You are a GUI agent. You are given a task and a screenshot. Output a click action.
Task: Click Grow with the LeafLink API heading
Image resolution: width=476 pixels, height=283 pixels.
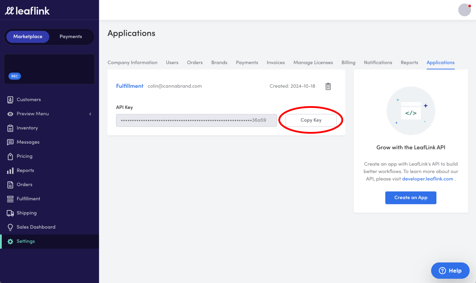pyautogui.click(x=411, y=148)
